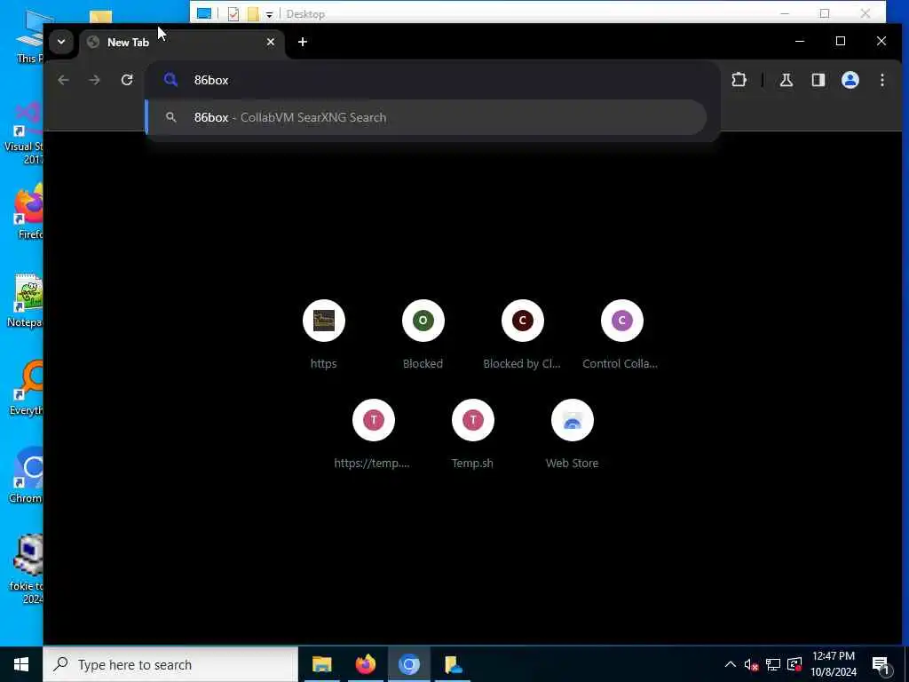Open the notification center icon
The height and width of the screenshot is (682, 909).
pyautogui.click(x=881, y=665)
